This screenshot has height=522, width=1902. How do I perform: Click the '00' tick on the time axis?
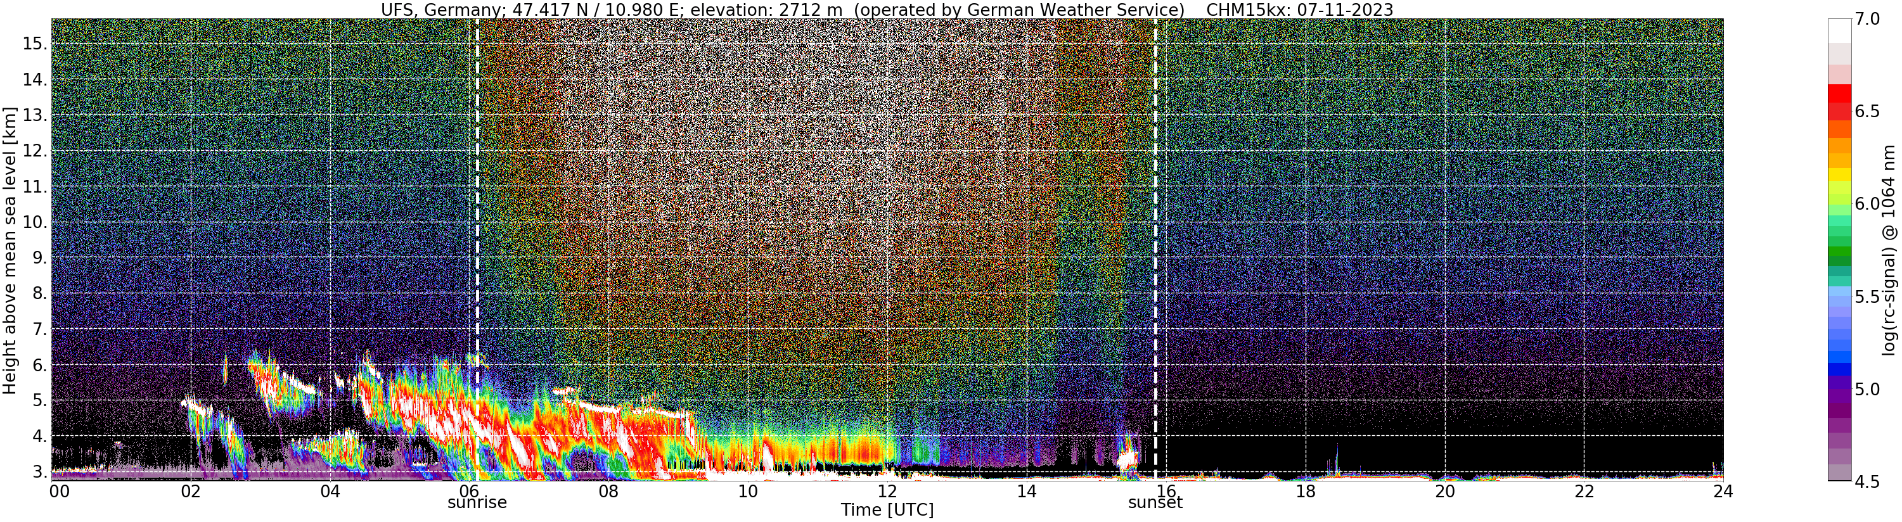coord(60,491)
